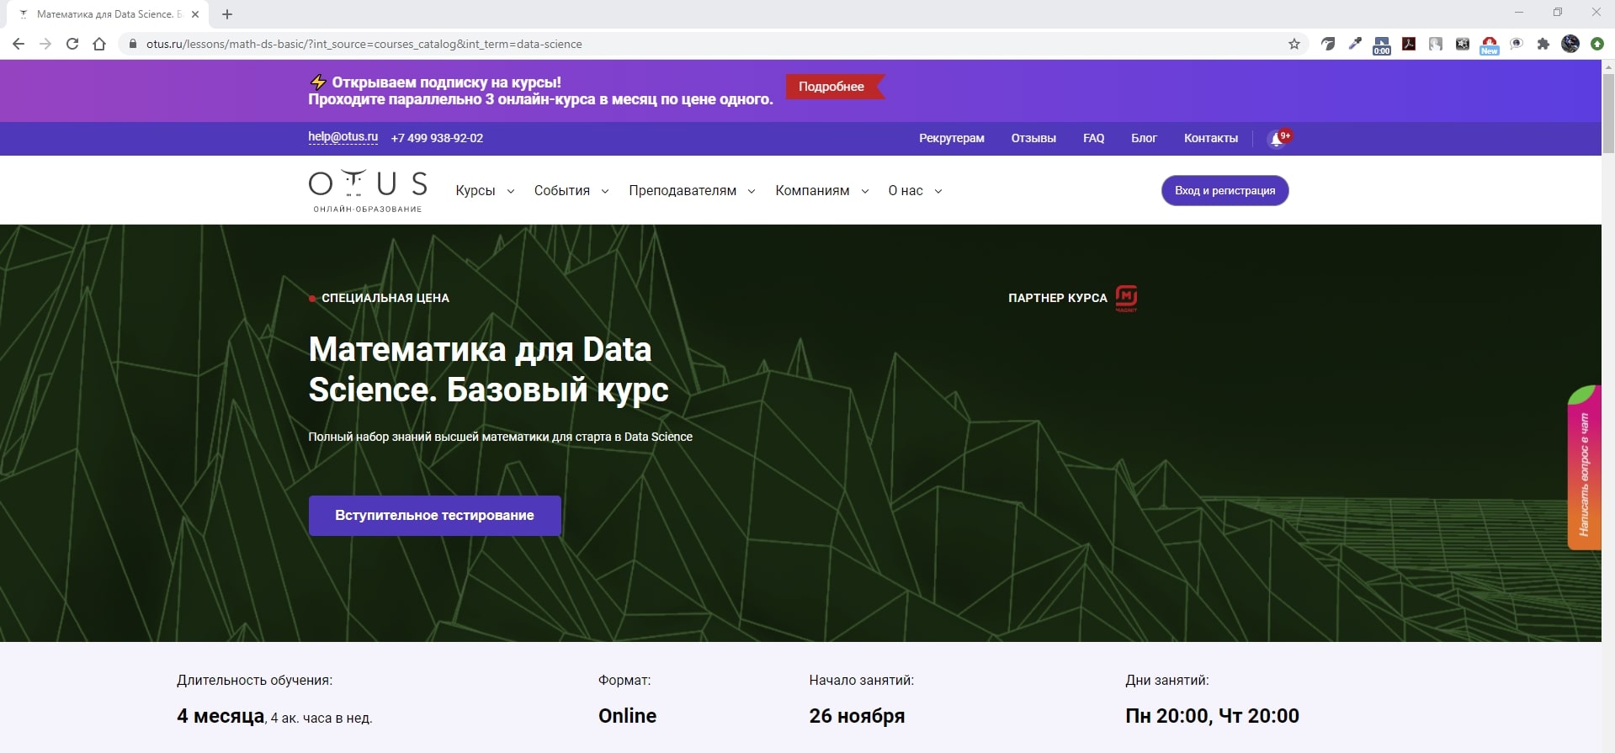This screenshot has height=753, width=1615.
Task: Open the speech bubble extension icon
Action: pos(1517,44)
